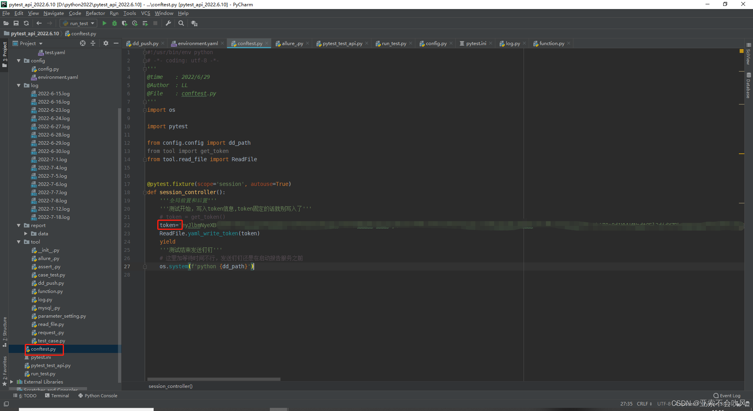Open the run_test configuration dropdown
The width and height of the screenshot is (753, 411).
pyautogui.click(x=78, y=24)
